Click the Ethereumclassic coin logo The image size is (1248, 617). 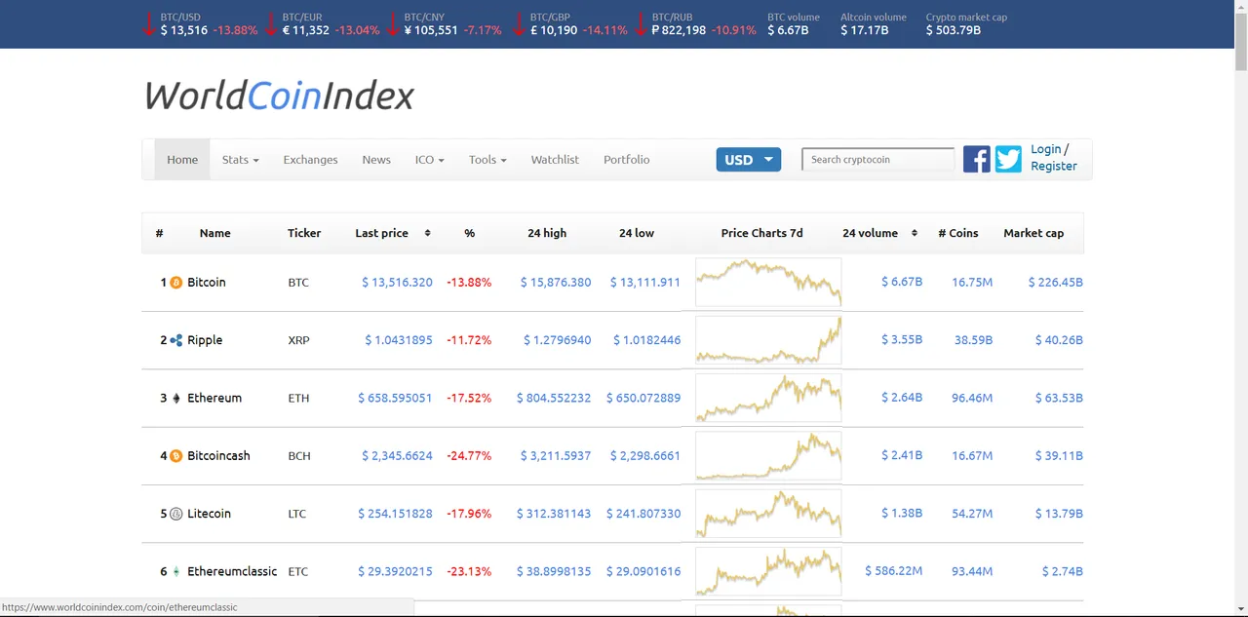pyautogui.click(x=176, y=571)
